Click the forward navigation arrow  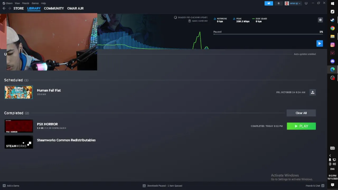coord(10,8)
